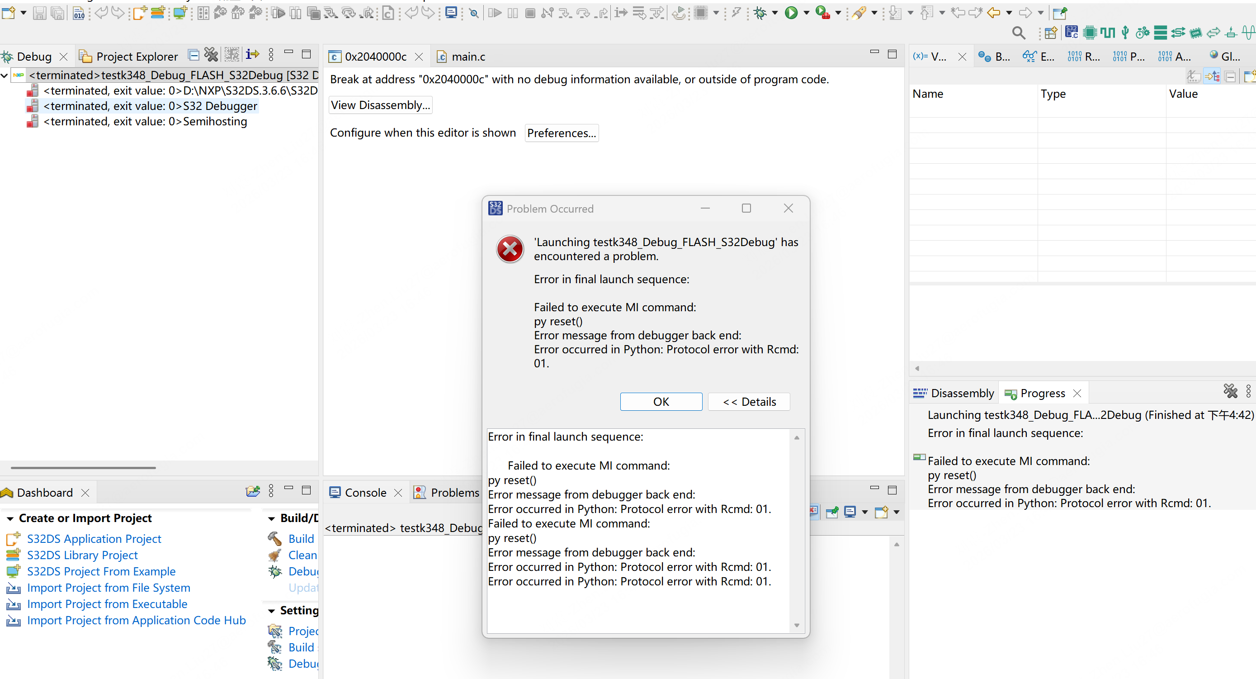Screen dimensions: 1256x679
Task: Click the OK button in Problem Occurred dialog
Action: 661,401
